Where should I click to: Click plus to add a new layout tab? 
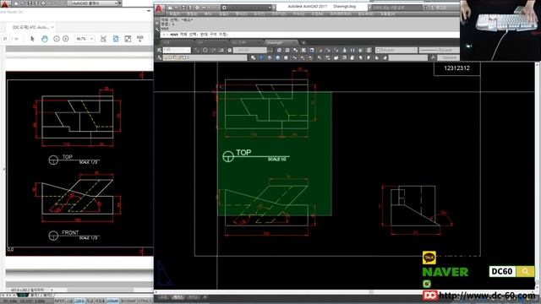(205, 296)
